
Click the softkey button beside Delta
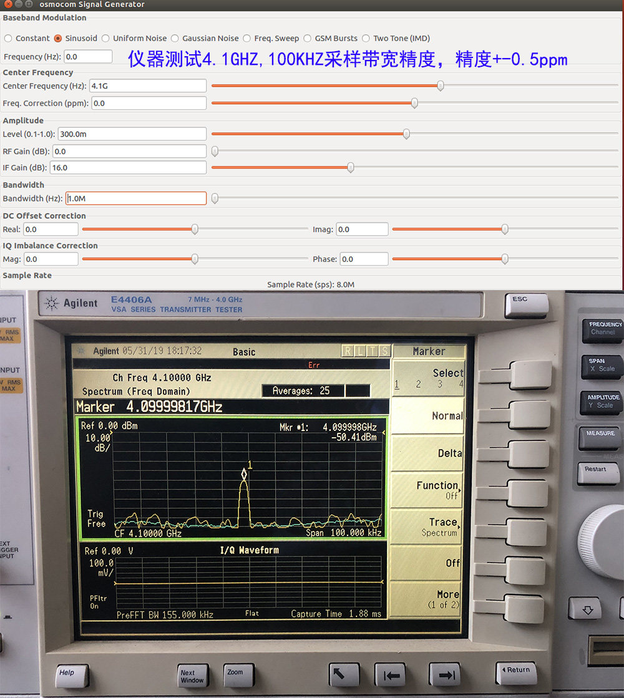coord(529,453)
